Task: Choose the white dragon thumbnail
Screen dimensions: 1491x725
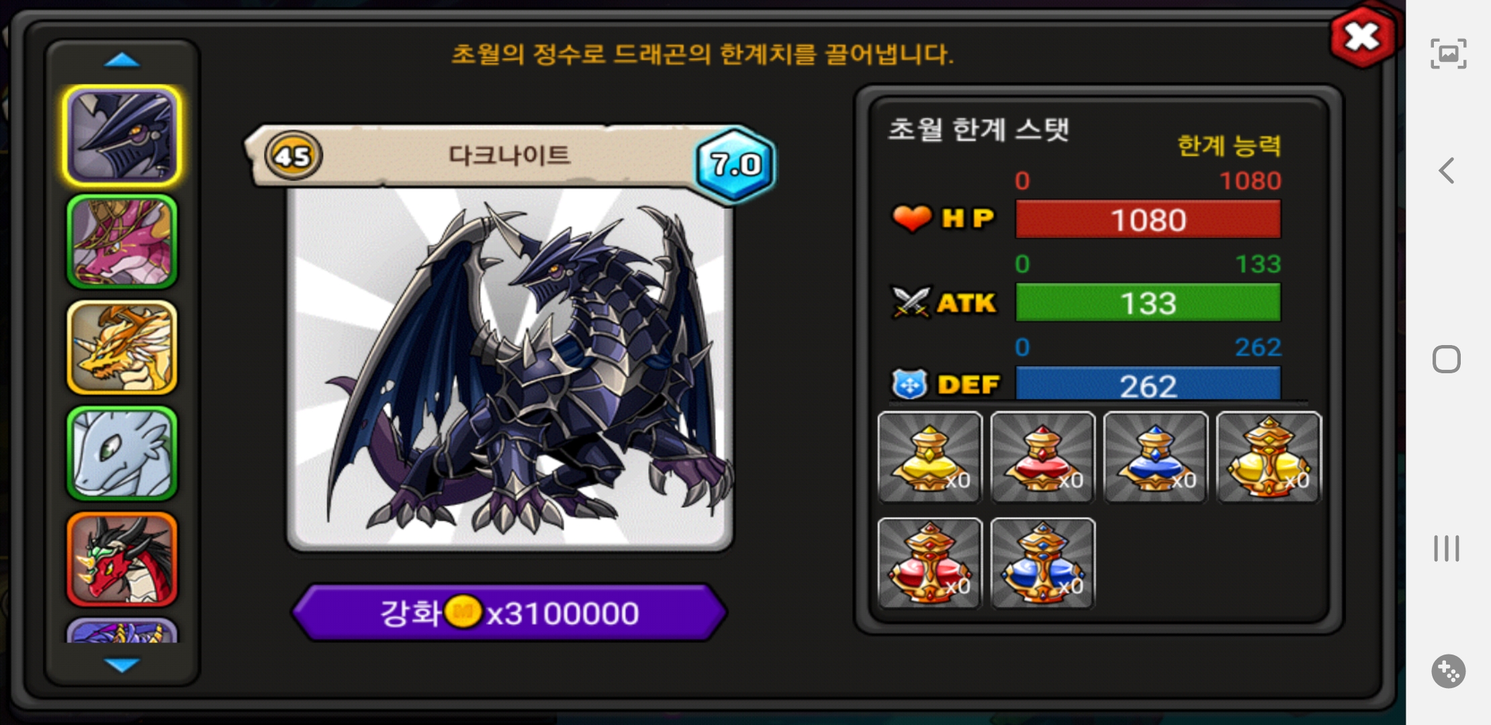Action: [122, 453]
